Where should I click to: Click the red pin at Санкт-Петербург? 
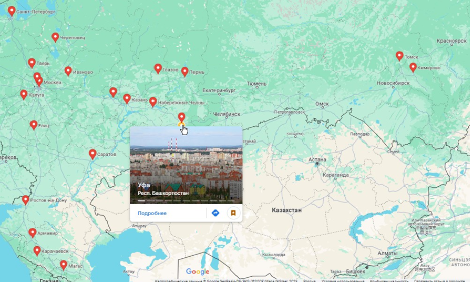(x=12, y=11)
